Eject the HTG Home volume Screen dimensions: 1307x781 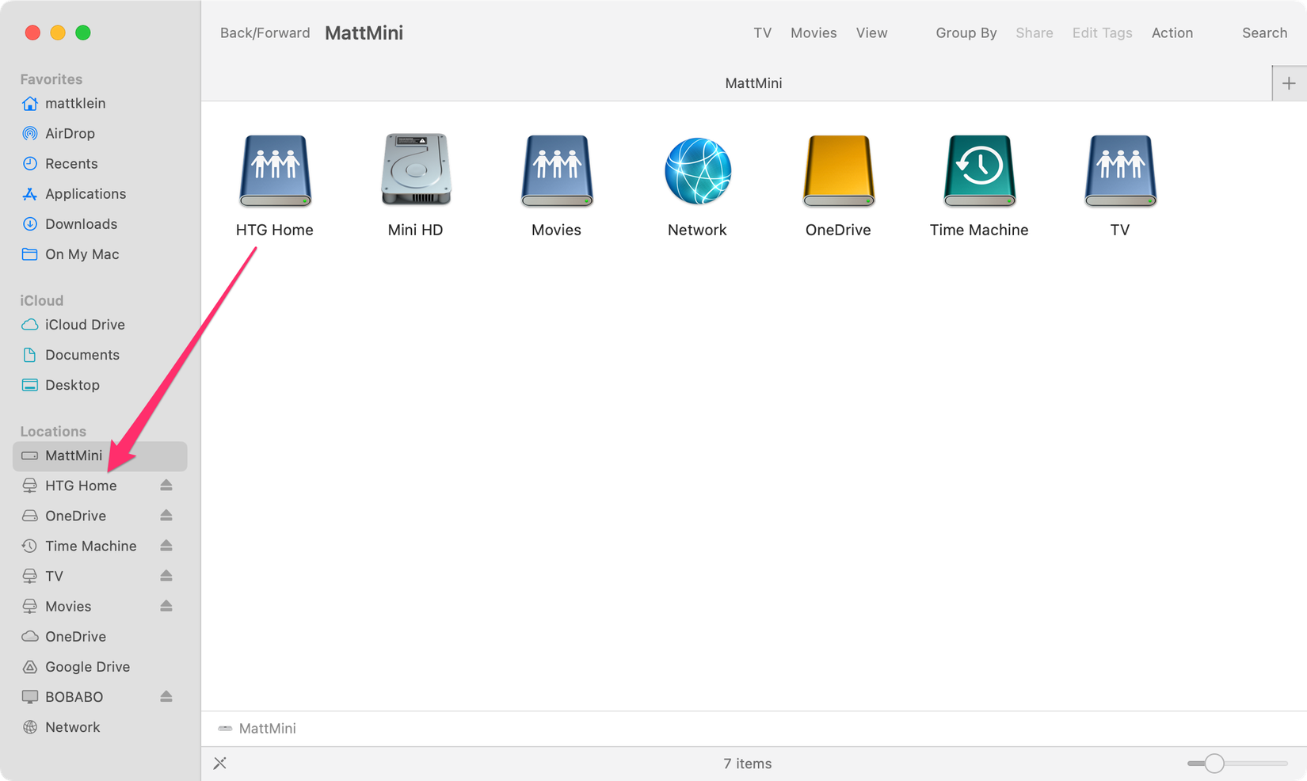[166, 485]
